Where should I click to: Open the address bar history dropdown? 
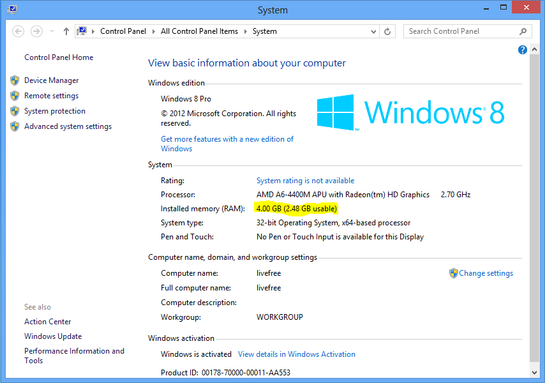click(373, 32)
